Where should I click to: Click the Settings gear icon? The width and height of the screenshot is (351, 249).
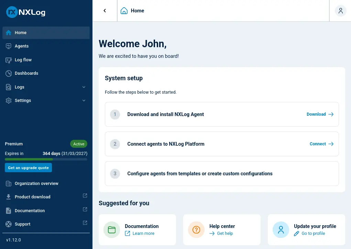tap(9, 101)
